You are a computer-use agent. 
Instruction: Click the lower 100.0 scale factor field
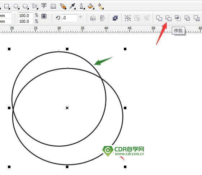(26, 21)
